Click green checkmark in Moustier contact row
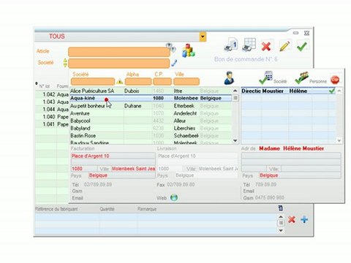This screenshot has height=263, width=351. tap(332, 91)
